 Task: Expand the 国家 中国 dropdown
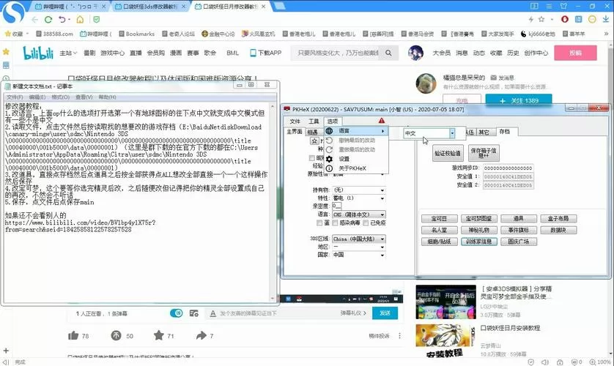[382, 255]
